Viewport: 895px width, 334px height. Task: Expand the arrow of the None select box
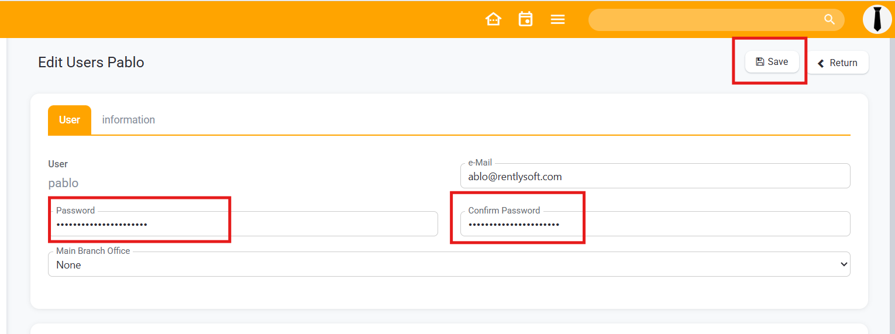coord(844,264)
